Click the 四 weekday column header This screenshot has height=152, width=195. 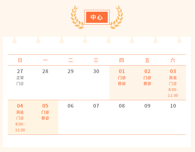click(122, 60)
